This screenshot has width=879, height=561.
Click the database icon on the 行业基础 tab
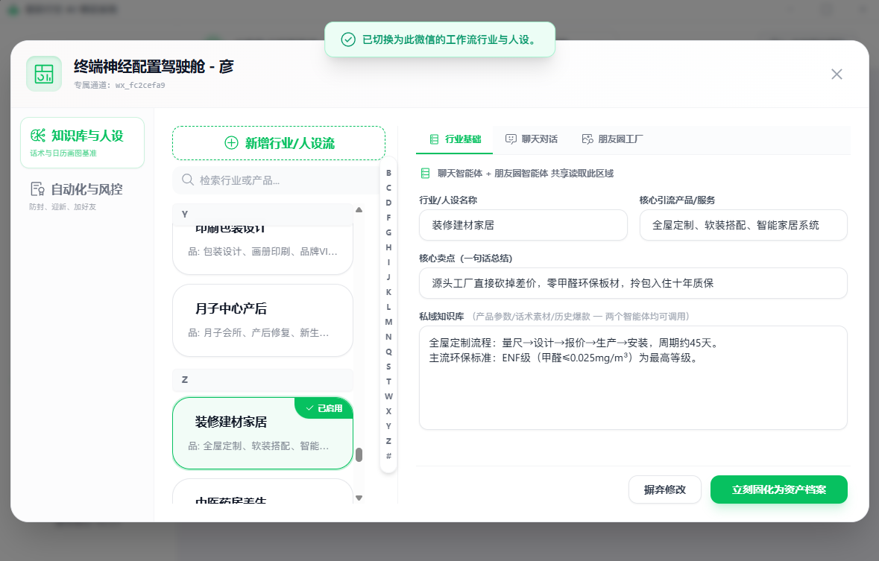click(x=435, y=139)
